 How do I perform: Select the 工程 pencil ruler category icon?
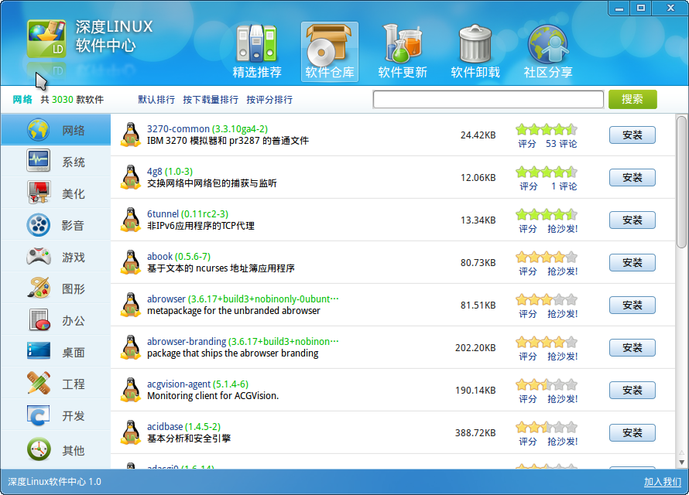point(38,383)
